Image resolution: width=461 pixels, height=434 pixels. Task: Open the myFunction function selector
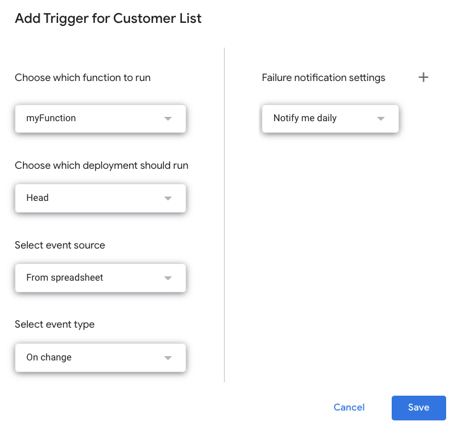click(100, 119)
